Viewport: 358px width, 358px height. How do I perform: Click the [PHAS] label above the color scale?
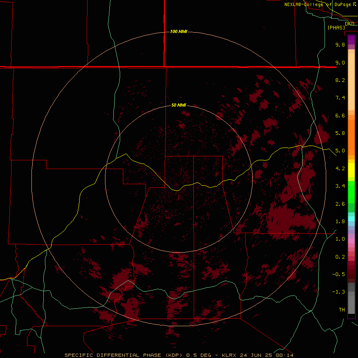(336, 27)
